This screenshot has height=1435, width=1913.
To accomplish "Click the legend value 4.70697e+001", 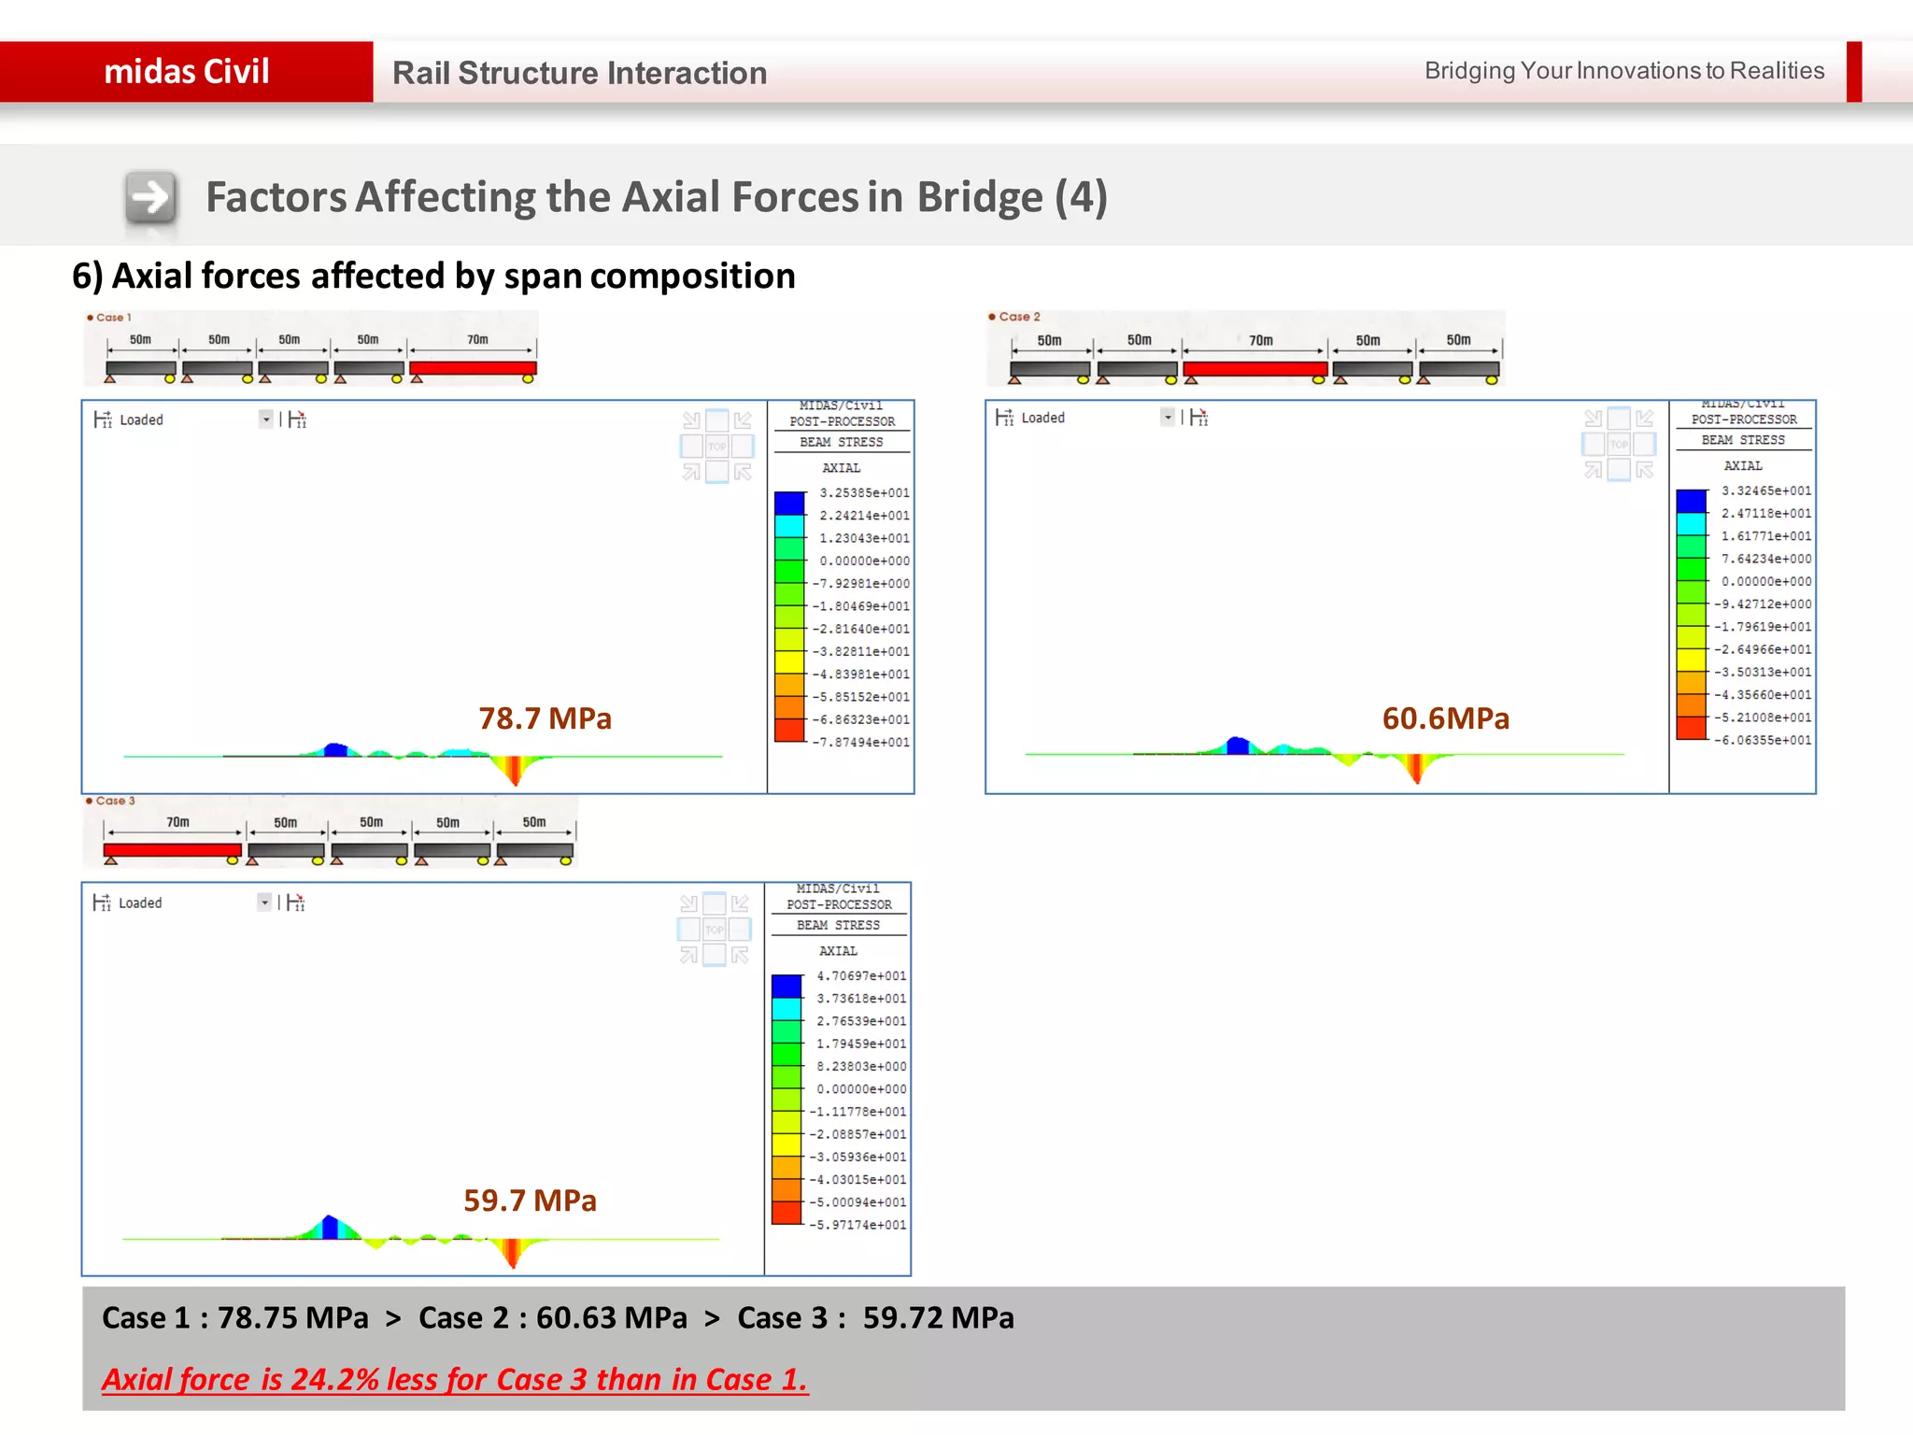I will [x=861, y=975].
